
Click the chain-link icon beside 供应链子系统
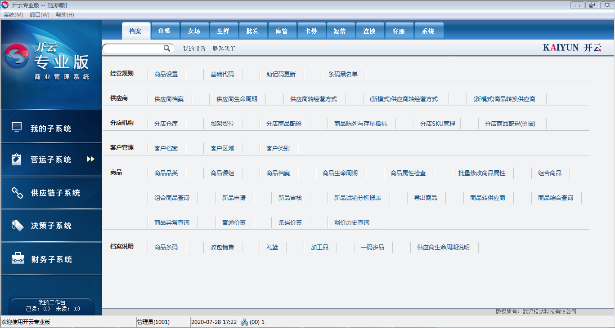pyautogui.click(x=17, y=192)
